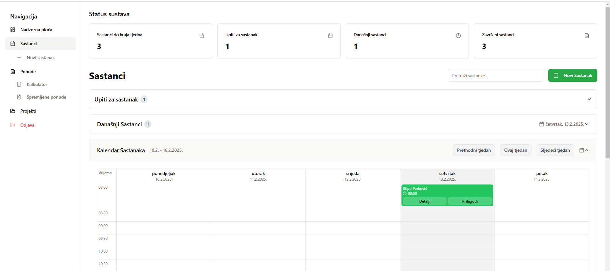Screen dimensions: 610x271
Task: Click the calendar icon inside Novi Sastanak button
Action: click(x=556, y=75)
